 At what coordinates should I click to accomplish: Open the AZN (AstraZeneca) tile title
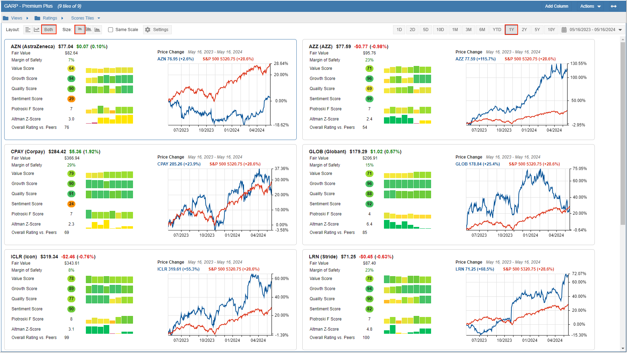coord(33,46)
